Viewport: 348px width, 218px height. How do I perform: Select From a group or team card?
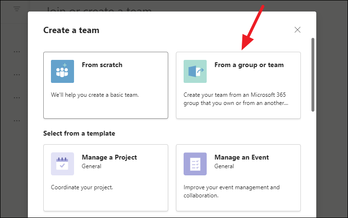click(x=238, y=85)
